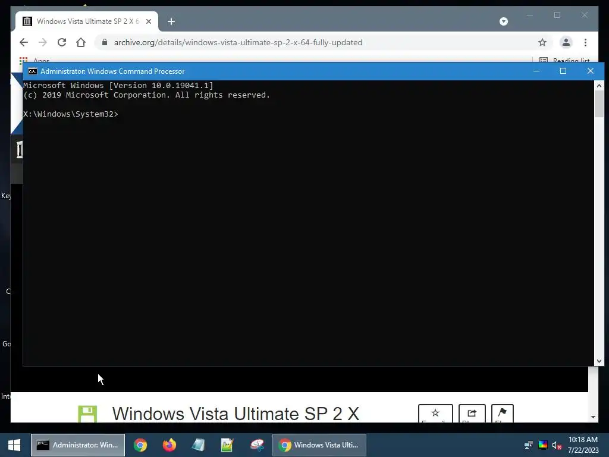The width and height of the screenshot is (609, 457).
Task: Favorite this archive item with star button
Action: (x=435, y=414)
